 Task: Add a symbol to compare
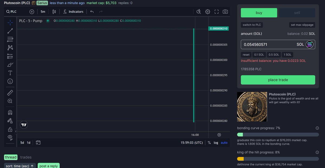[32, 12]
